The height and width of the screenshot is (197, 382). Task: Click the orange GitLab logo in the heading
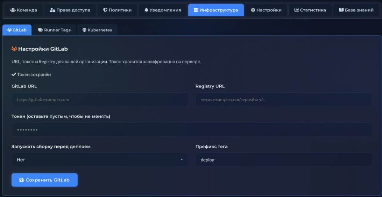click(x=14, y=49)
